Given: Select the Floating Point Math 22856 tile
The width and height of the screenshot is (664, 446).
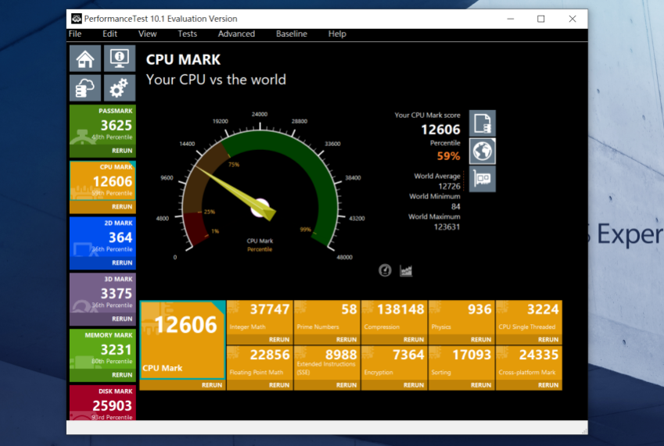Looking at the screenshot, I should click(260, 362).
